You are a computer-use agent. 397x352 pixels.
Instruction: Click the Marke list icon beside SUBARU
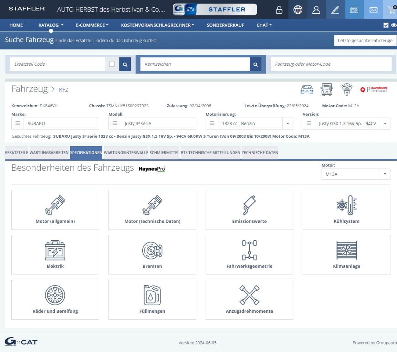coord(18,124)
